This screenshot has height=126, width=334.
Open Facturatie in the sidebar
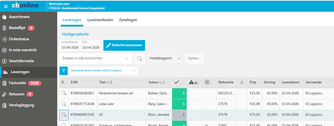click(17, 83)
